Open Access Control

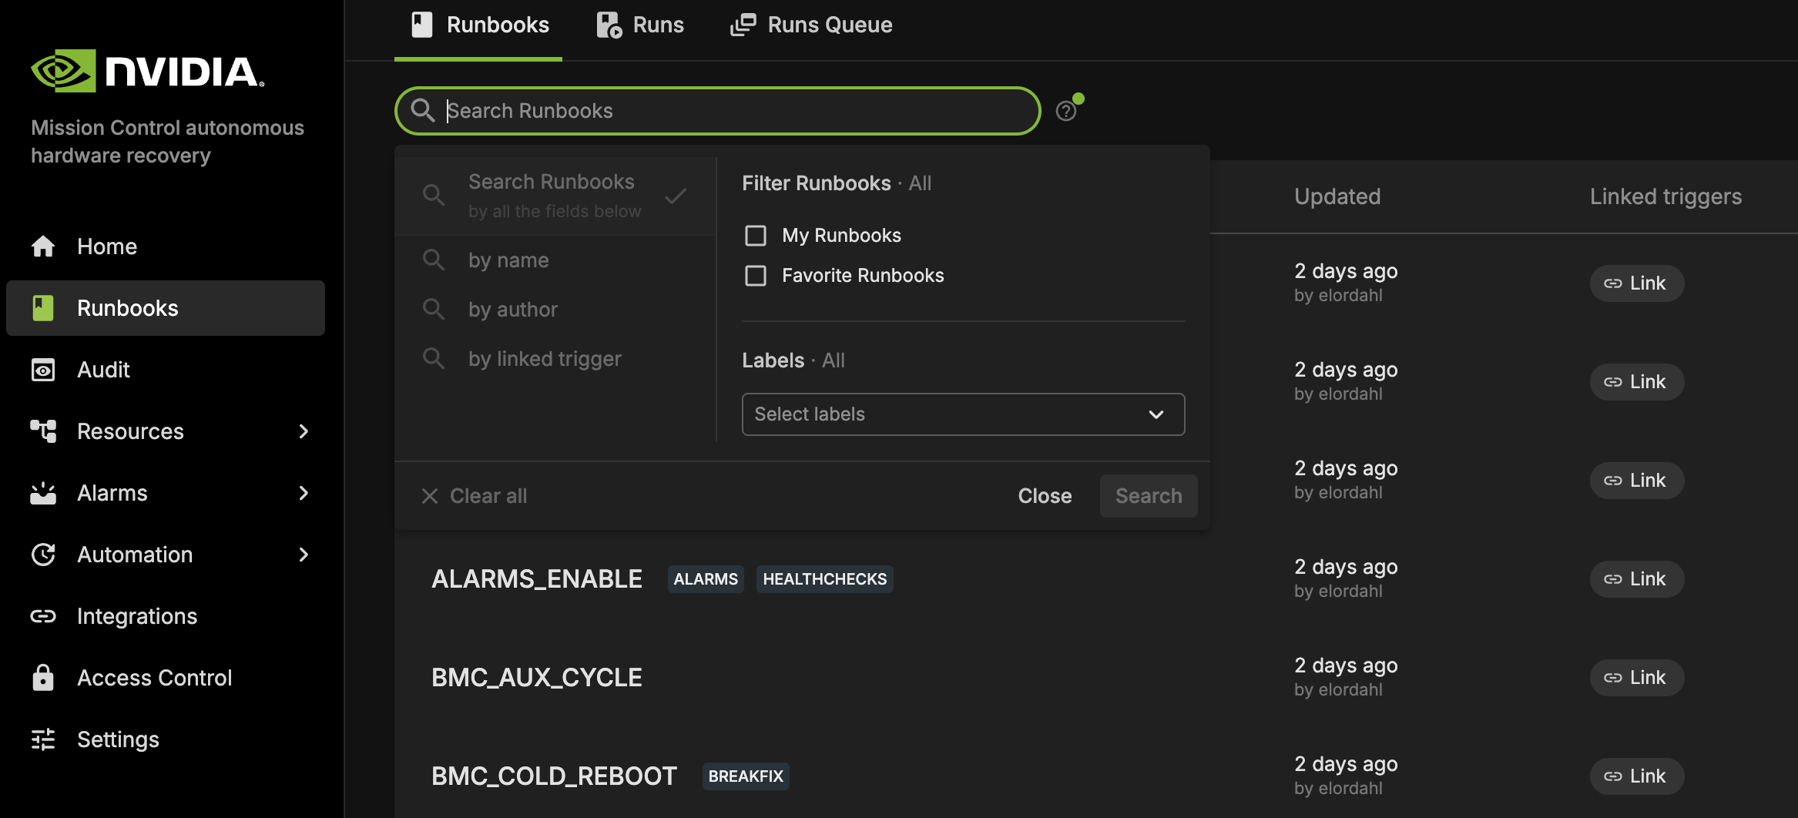pos(166,678)
